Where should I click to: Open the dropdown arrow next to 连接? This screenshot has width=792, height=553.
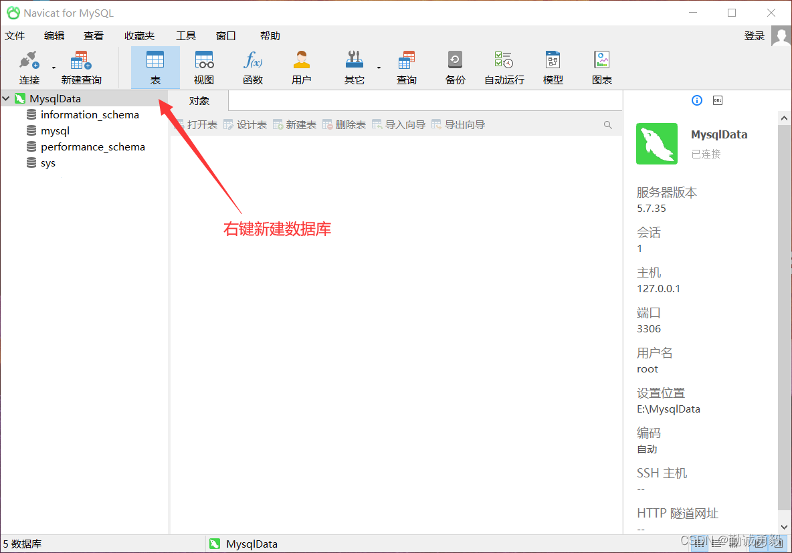pyautogui.click(x=54, y=68)
